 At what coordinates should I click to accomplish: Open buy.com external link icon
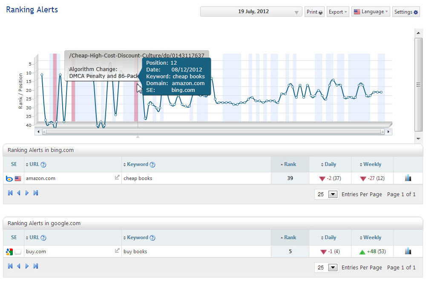pyautogui.click(x=117, y=251)
